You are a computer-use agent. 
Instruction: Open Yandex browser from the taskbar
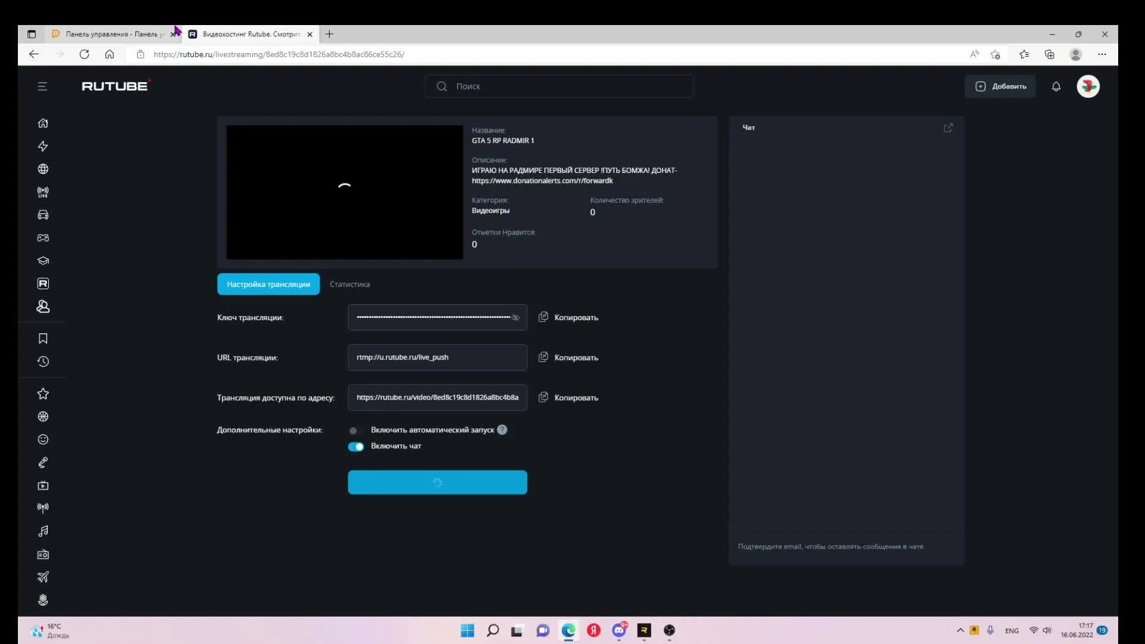click(593, 630)
